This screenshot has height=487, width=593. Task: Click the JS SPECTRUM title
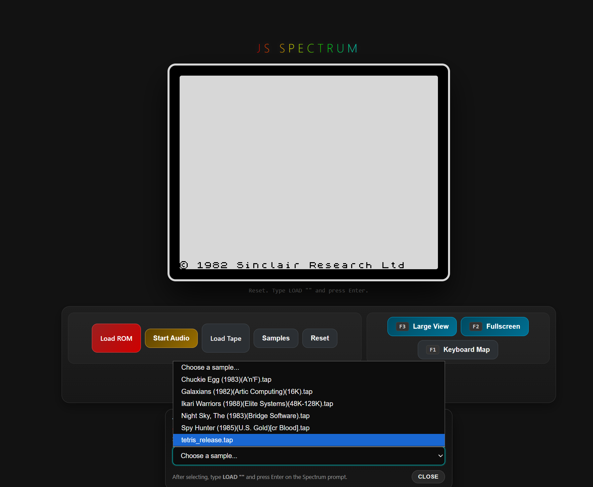coord(307,48)
